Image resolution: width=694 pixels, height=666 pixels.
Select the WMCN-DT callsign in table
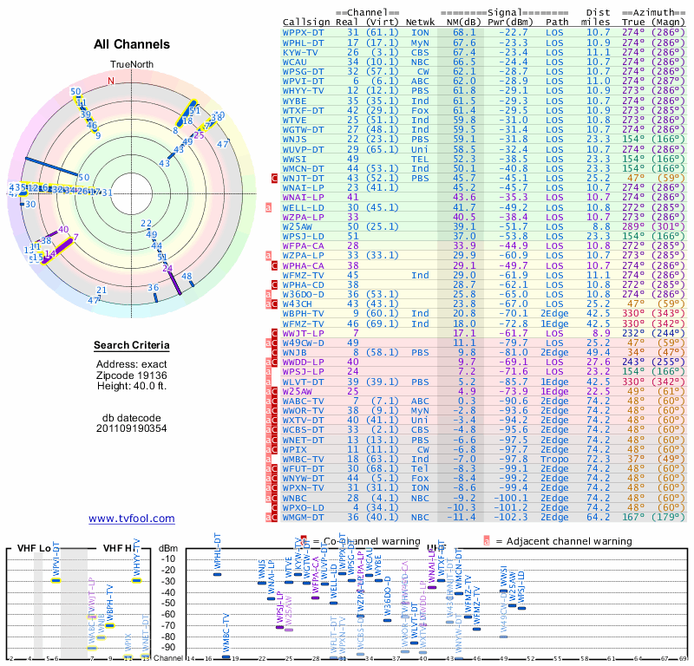[303, 168]
